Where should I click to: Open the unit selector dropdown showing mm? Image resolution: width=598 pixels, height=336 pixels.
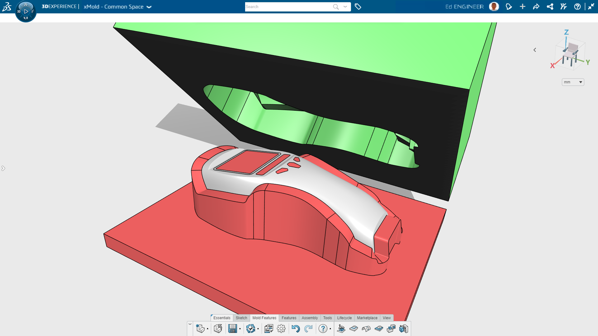click(x=573, y=82)
